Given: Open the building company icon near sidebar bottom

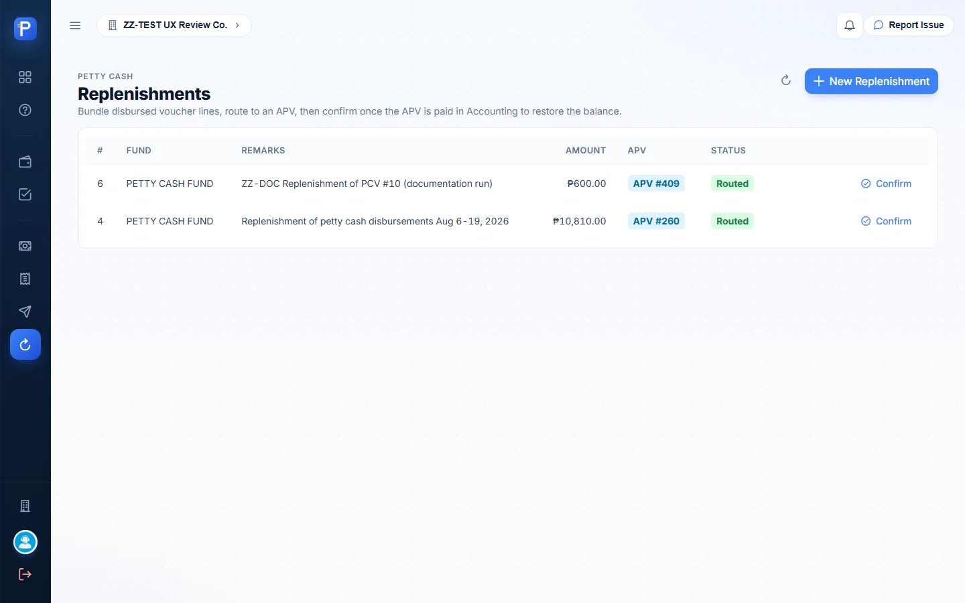Looking at the screenshot, I should click(x=25, y=506).
